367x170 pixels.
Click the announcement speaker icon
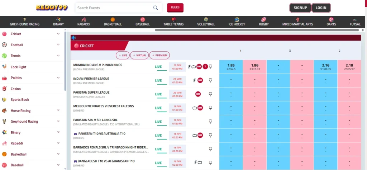pyautogui.click(x=74, y=38)
